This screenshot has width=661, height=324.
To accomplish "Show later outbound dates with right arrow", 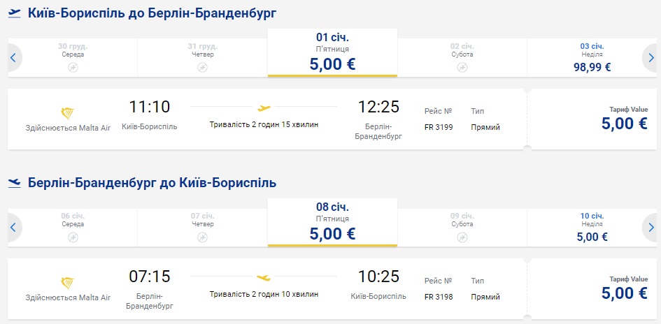I will (x=651, y=58).
